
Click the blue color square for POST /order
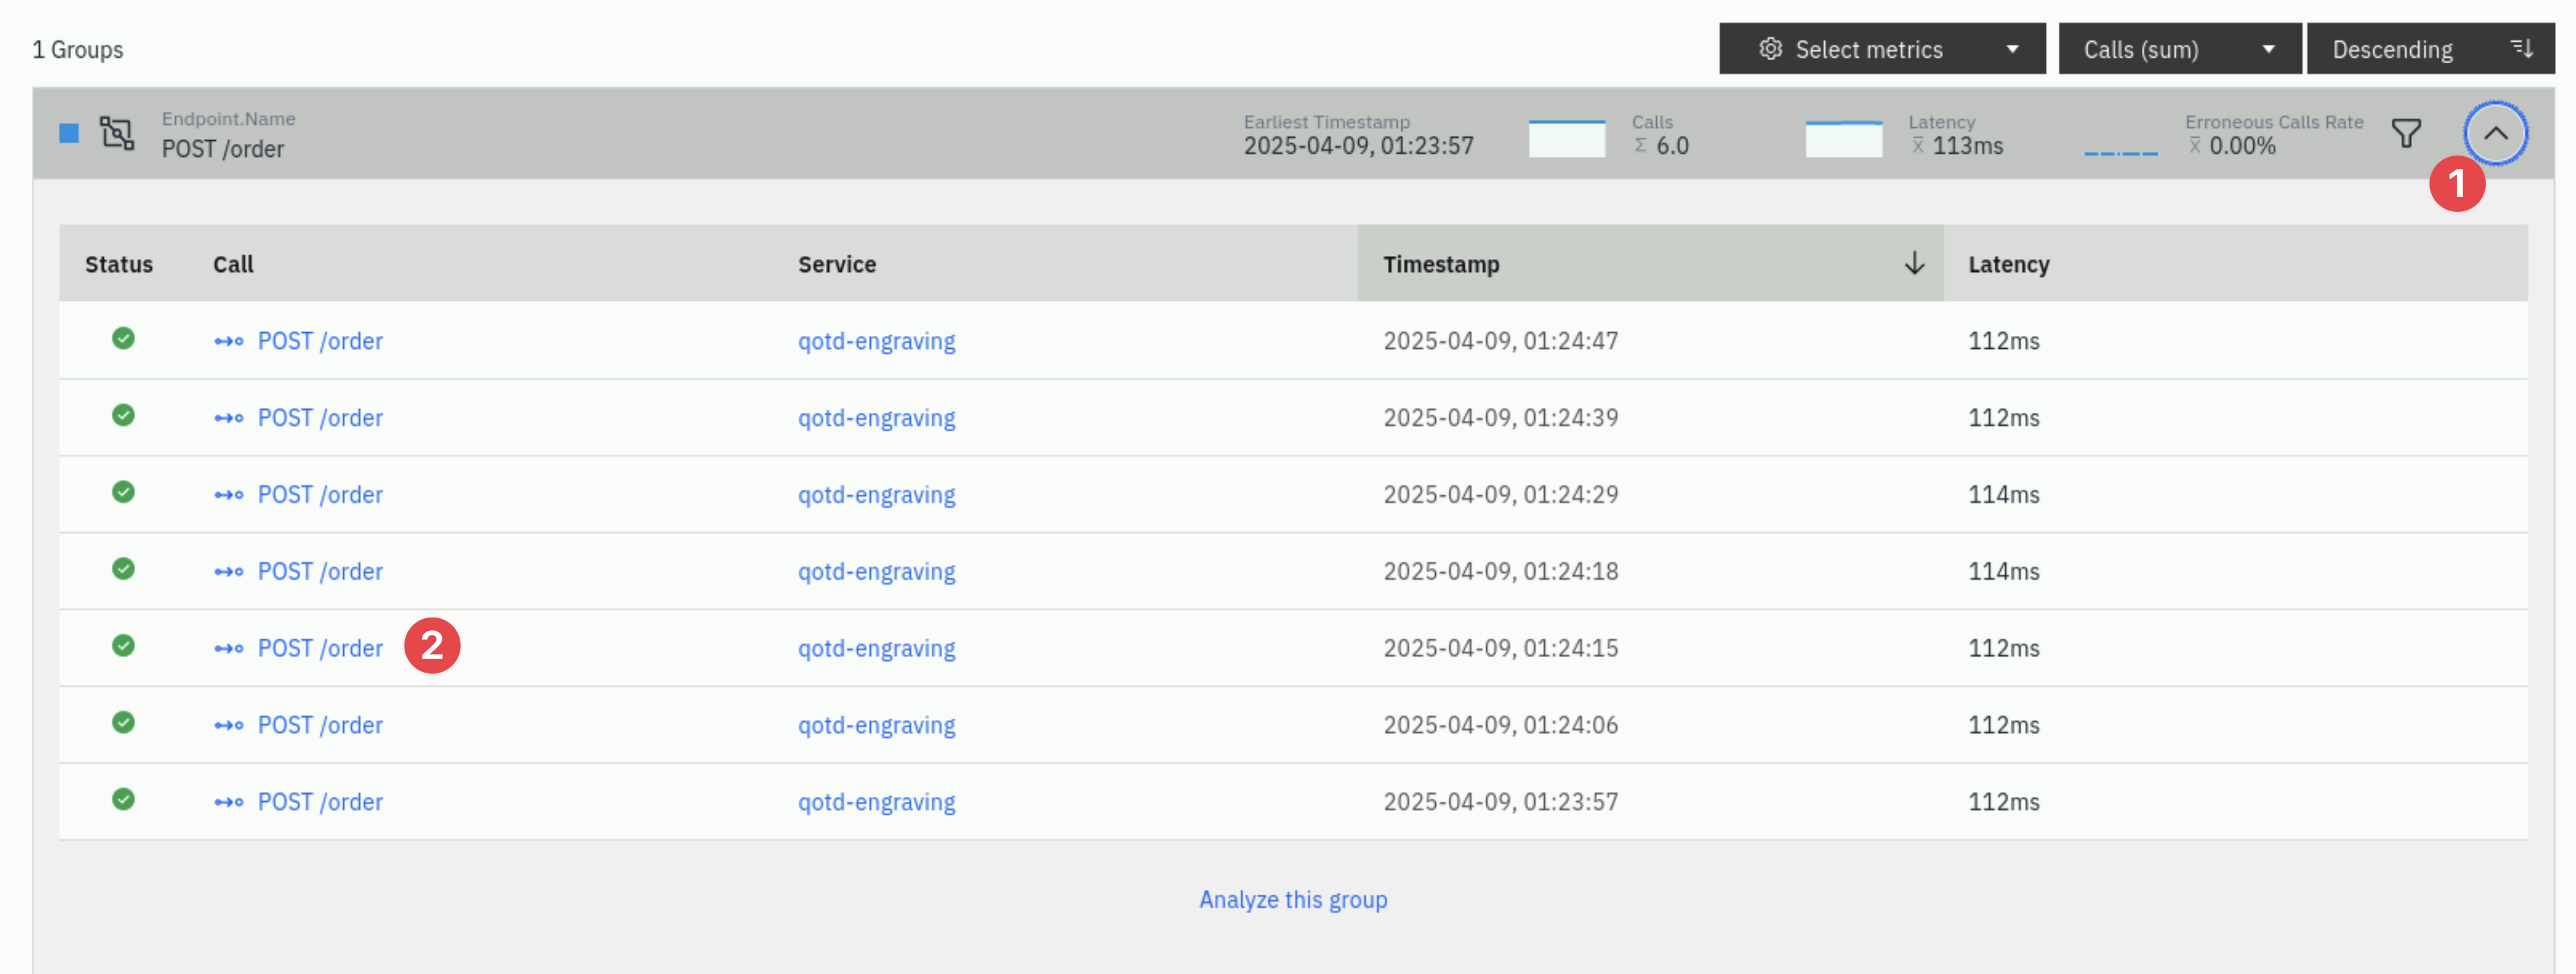[69, 133]
